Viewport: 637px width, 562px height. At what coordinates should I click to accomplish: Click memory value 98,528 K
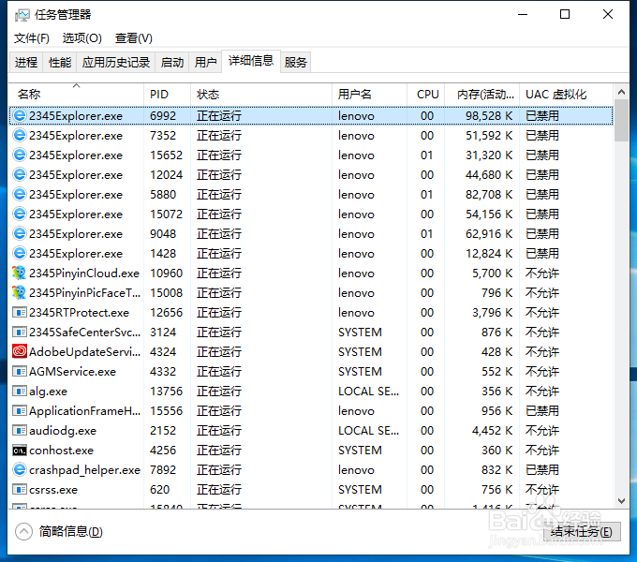(489, 116)
